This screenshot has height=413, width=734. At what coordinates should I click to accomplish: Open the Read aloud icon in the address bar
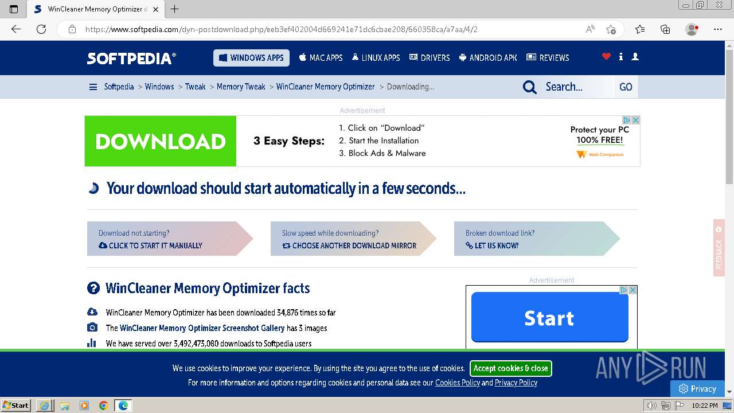[x=590, y=29]
